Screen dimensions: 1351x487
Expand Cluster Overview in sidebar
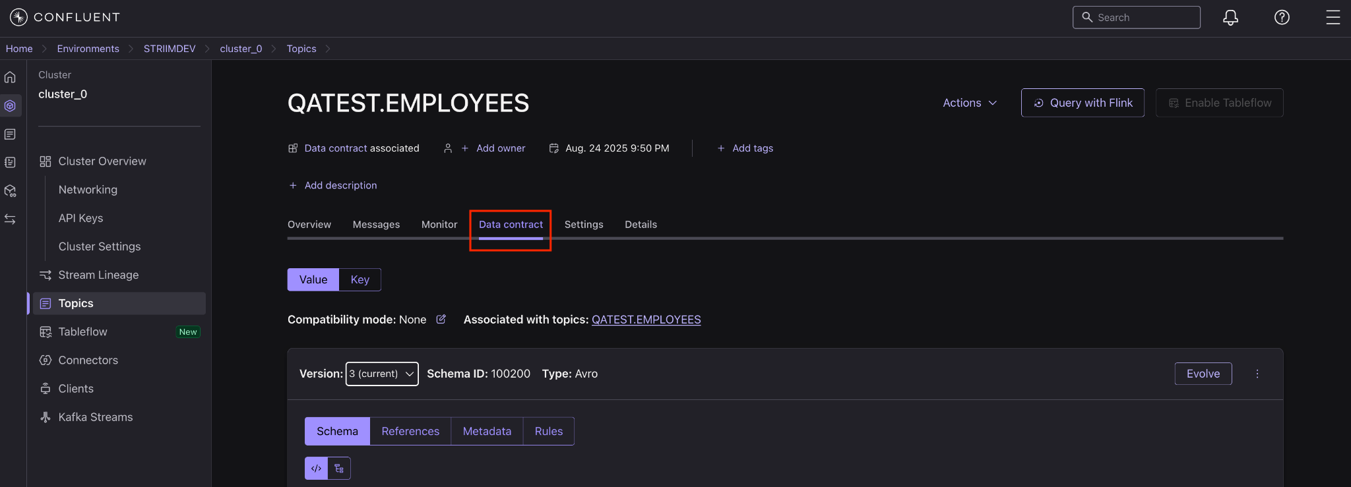click(x=102, y=161)
